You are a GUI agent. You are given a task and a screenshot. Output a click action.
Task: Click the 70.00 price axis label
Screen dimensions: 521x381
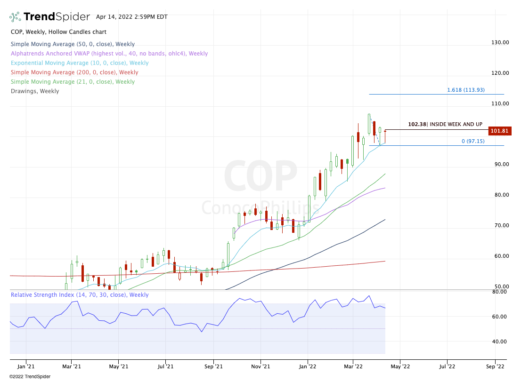point(502,225)
